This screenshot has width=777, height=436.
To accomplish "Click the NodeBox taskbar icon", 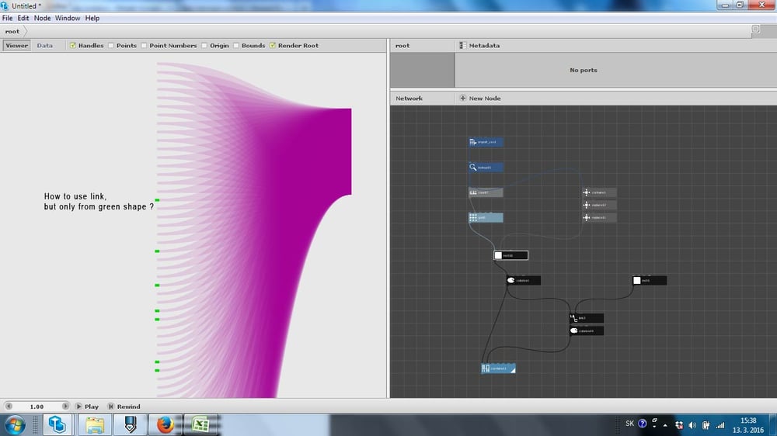I will click(57, 424).
